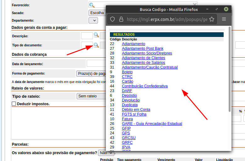The image size is (245, 161).
Task: Expand the Departamento dropdown
Action: click(x=93, y=20)
